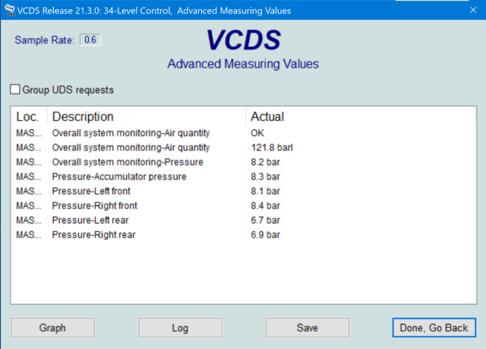
Task: Click the Sample Rate field showing 0.6
Action: (x=90, y=40)
